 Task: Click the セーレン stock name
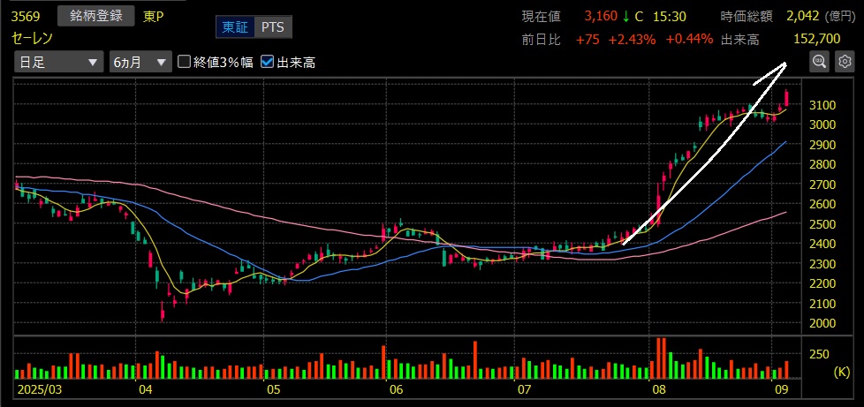34,38
